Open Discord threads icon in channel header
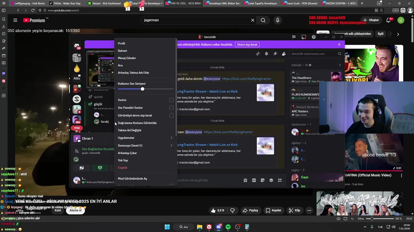 tap(258, 54)
